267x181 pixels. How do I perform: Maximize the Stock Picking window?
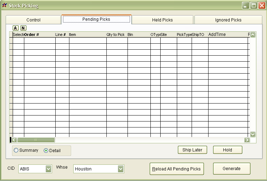pyautogui.click(x=254, y=5)
